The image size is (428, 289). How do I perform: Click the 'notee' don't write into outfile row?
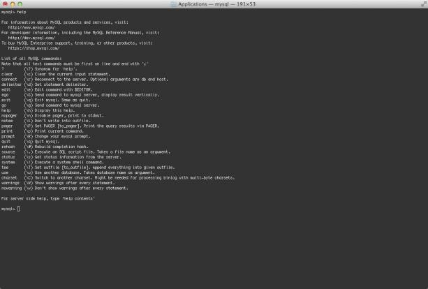pos(46,121)
